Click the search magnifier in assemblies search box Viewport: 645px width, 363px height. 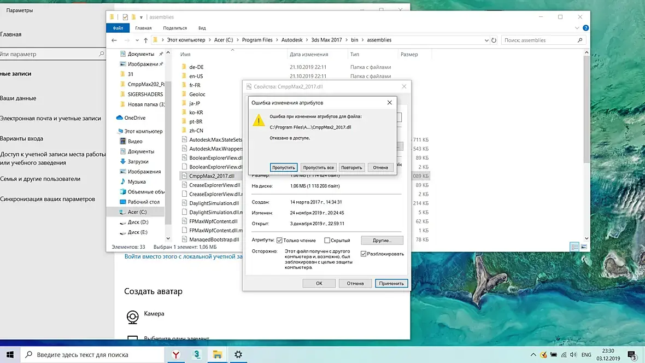580,40
